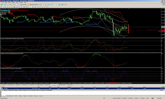Image resolution: width=165 pixels, height=99 pixels.
Task: Zoom out on the chart
Action: (x=51, y=4)
